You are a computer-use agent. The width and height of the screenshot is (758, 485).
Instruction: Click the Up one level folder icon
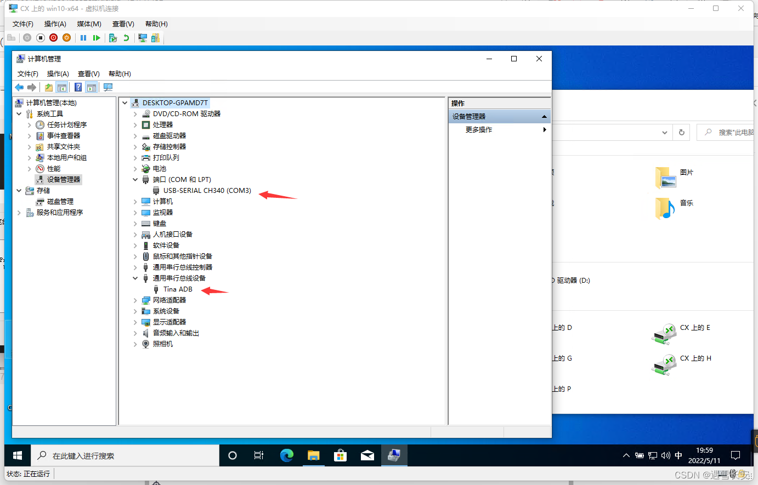tap(49, 87)
